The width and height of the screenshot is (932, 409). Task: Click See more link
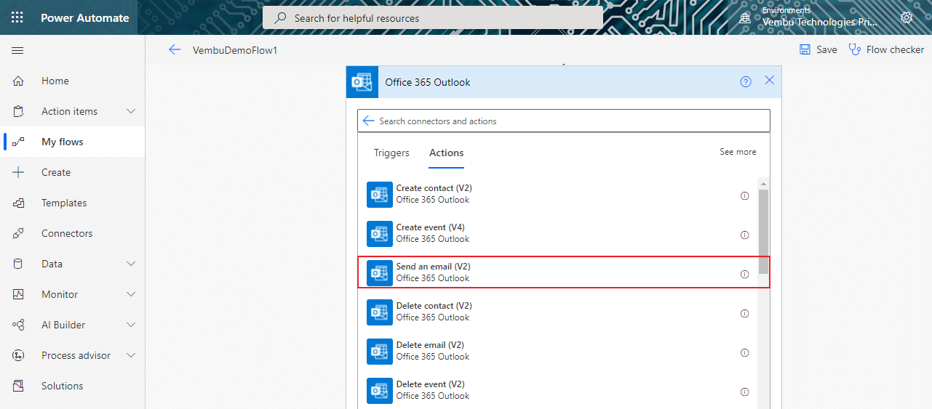pyautogui.click(x=738, y=152)
